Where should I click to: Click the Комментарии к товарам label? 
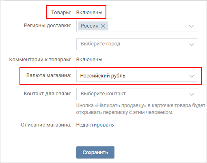pyautogui.click(x=40, y=60)
